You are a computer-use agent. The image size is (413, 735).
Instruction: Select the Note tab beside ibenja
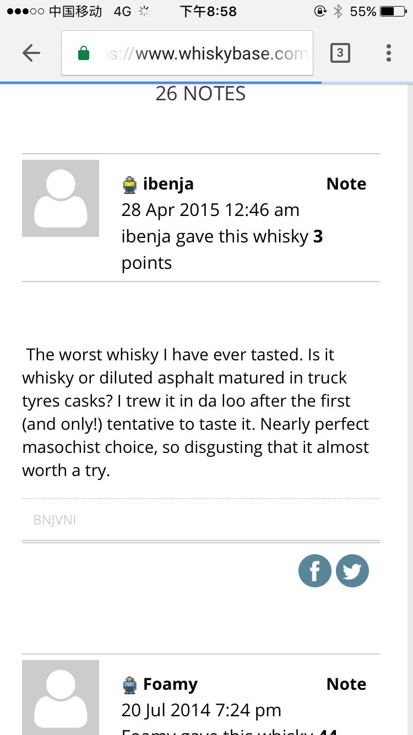pyautogui.click(x=346, y=183)
